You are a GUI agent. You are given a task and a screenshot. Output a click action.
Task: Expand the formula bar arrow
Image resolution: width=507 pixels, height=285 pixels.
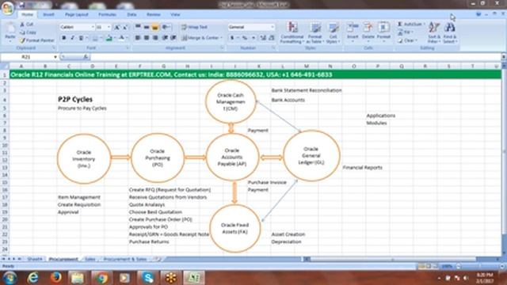tap(504, 57)
